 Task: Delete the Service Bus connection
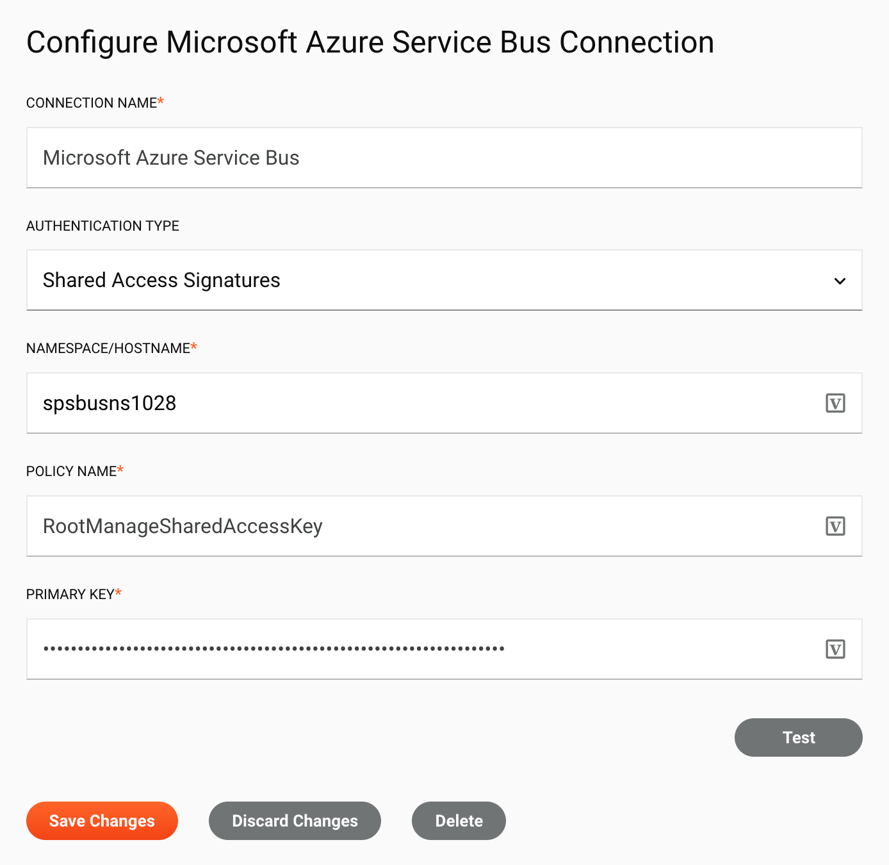click(459, 821)
